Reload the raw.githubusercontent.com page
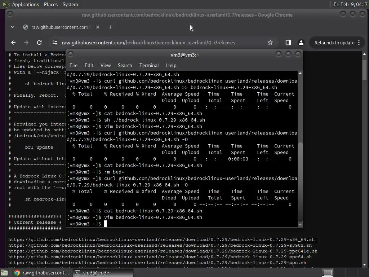 tap(39, 43)
